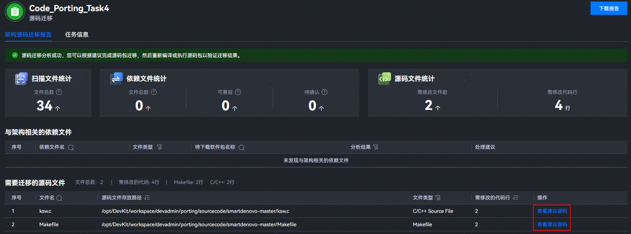Click the scanned files statistics scan icon
Image resolution: width=631 pixels, height=234 pixels.
[x=22, y=79]
